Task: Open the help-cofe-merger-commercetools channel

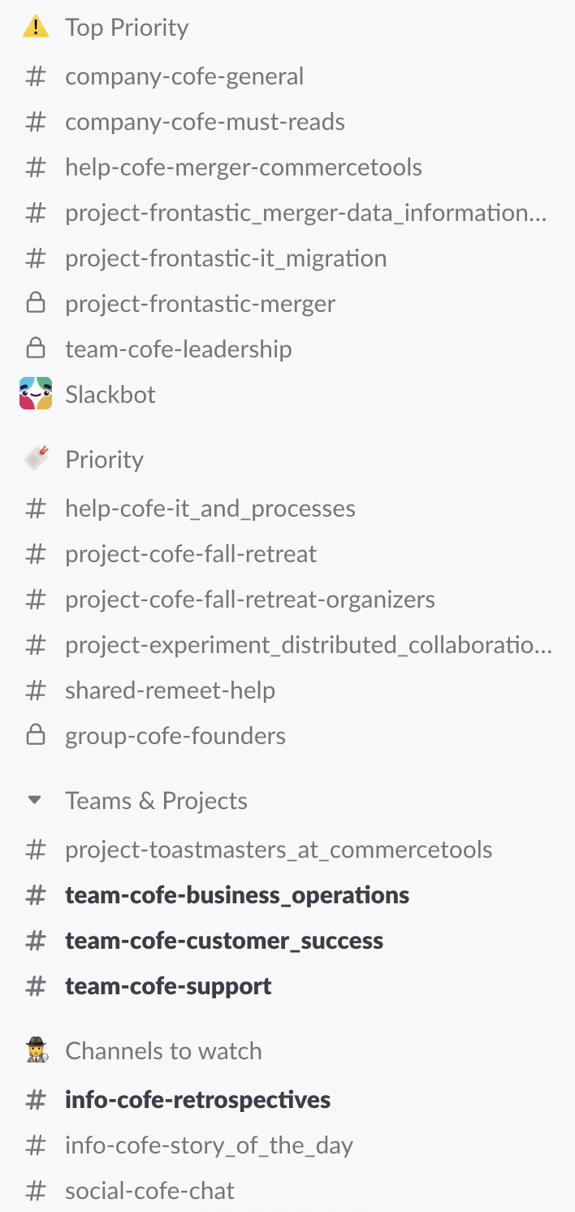Action: click(x=244, y=167)
